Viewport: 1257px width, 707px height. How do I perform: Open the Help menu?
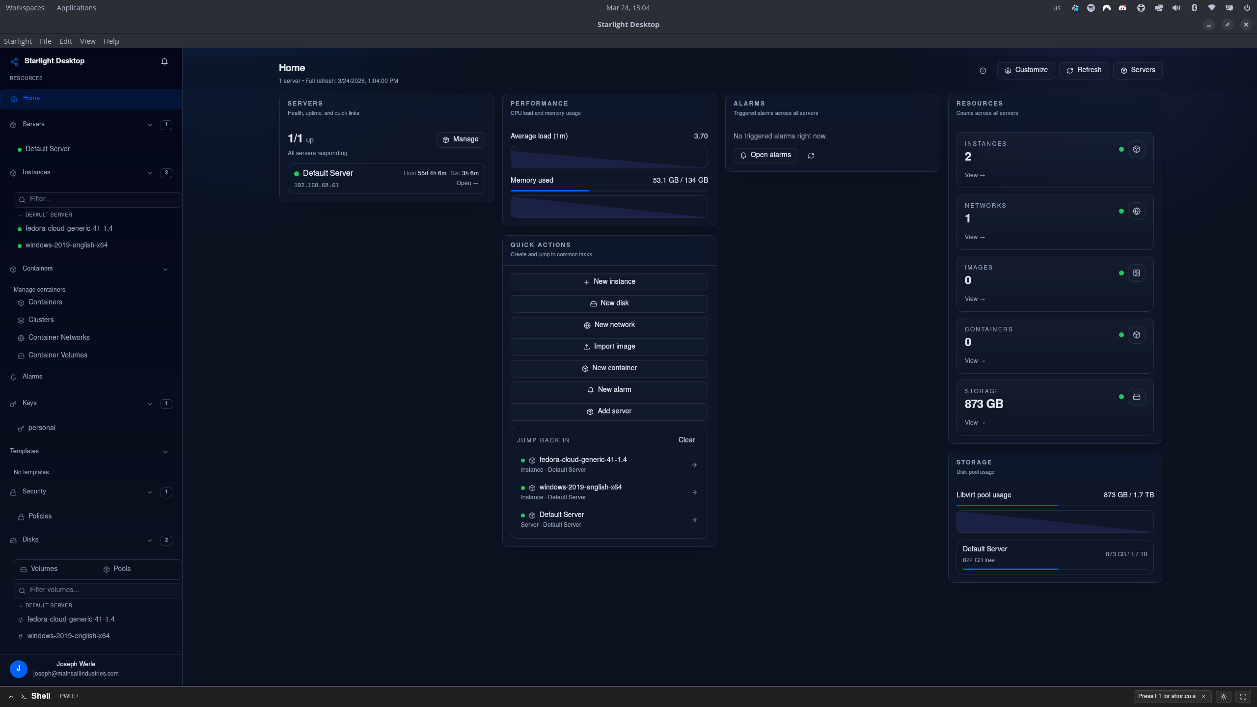click(111, 41)
